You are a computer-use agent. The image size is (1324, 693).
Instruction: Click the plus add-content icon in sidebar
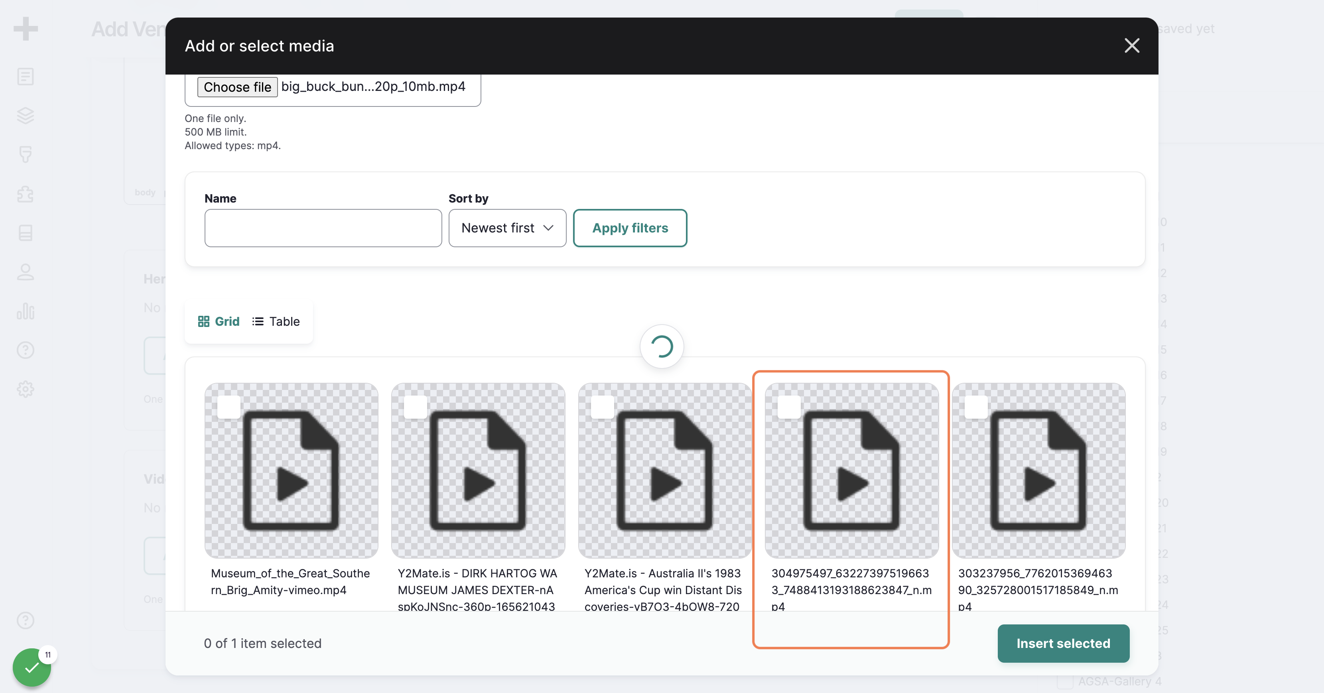click(26, 29)
